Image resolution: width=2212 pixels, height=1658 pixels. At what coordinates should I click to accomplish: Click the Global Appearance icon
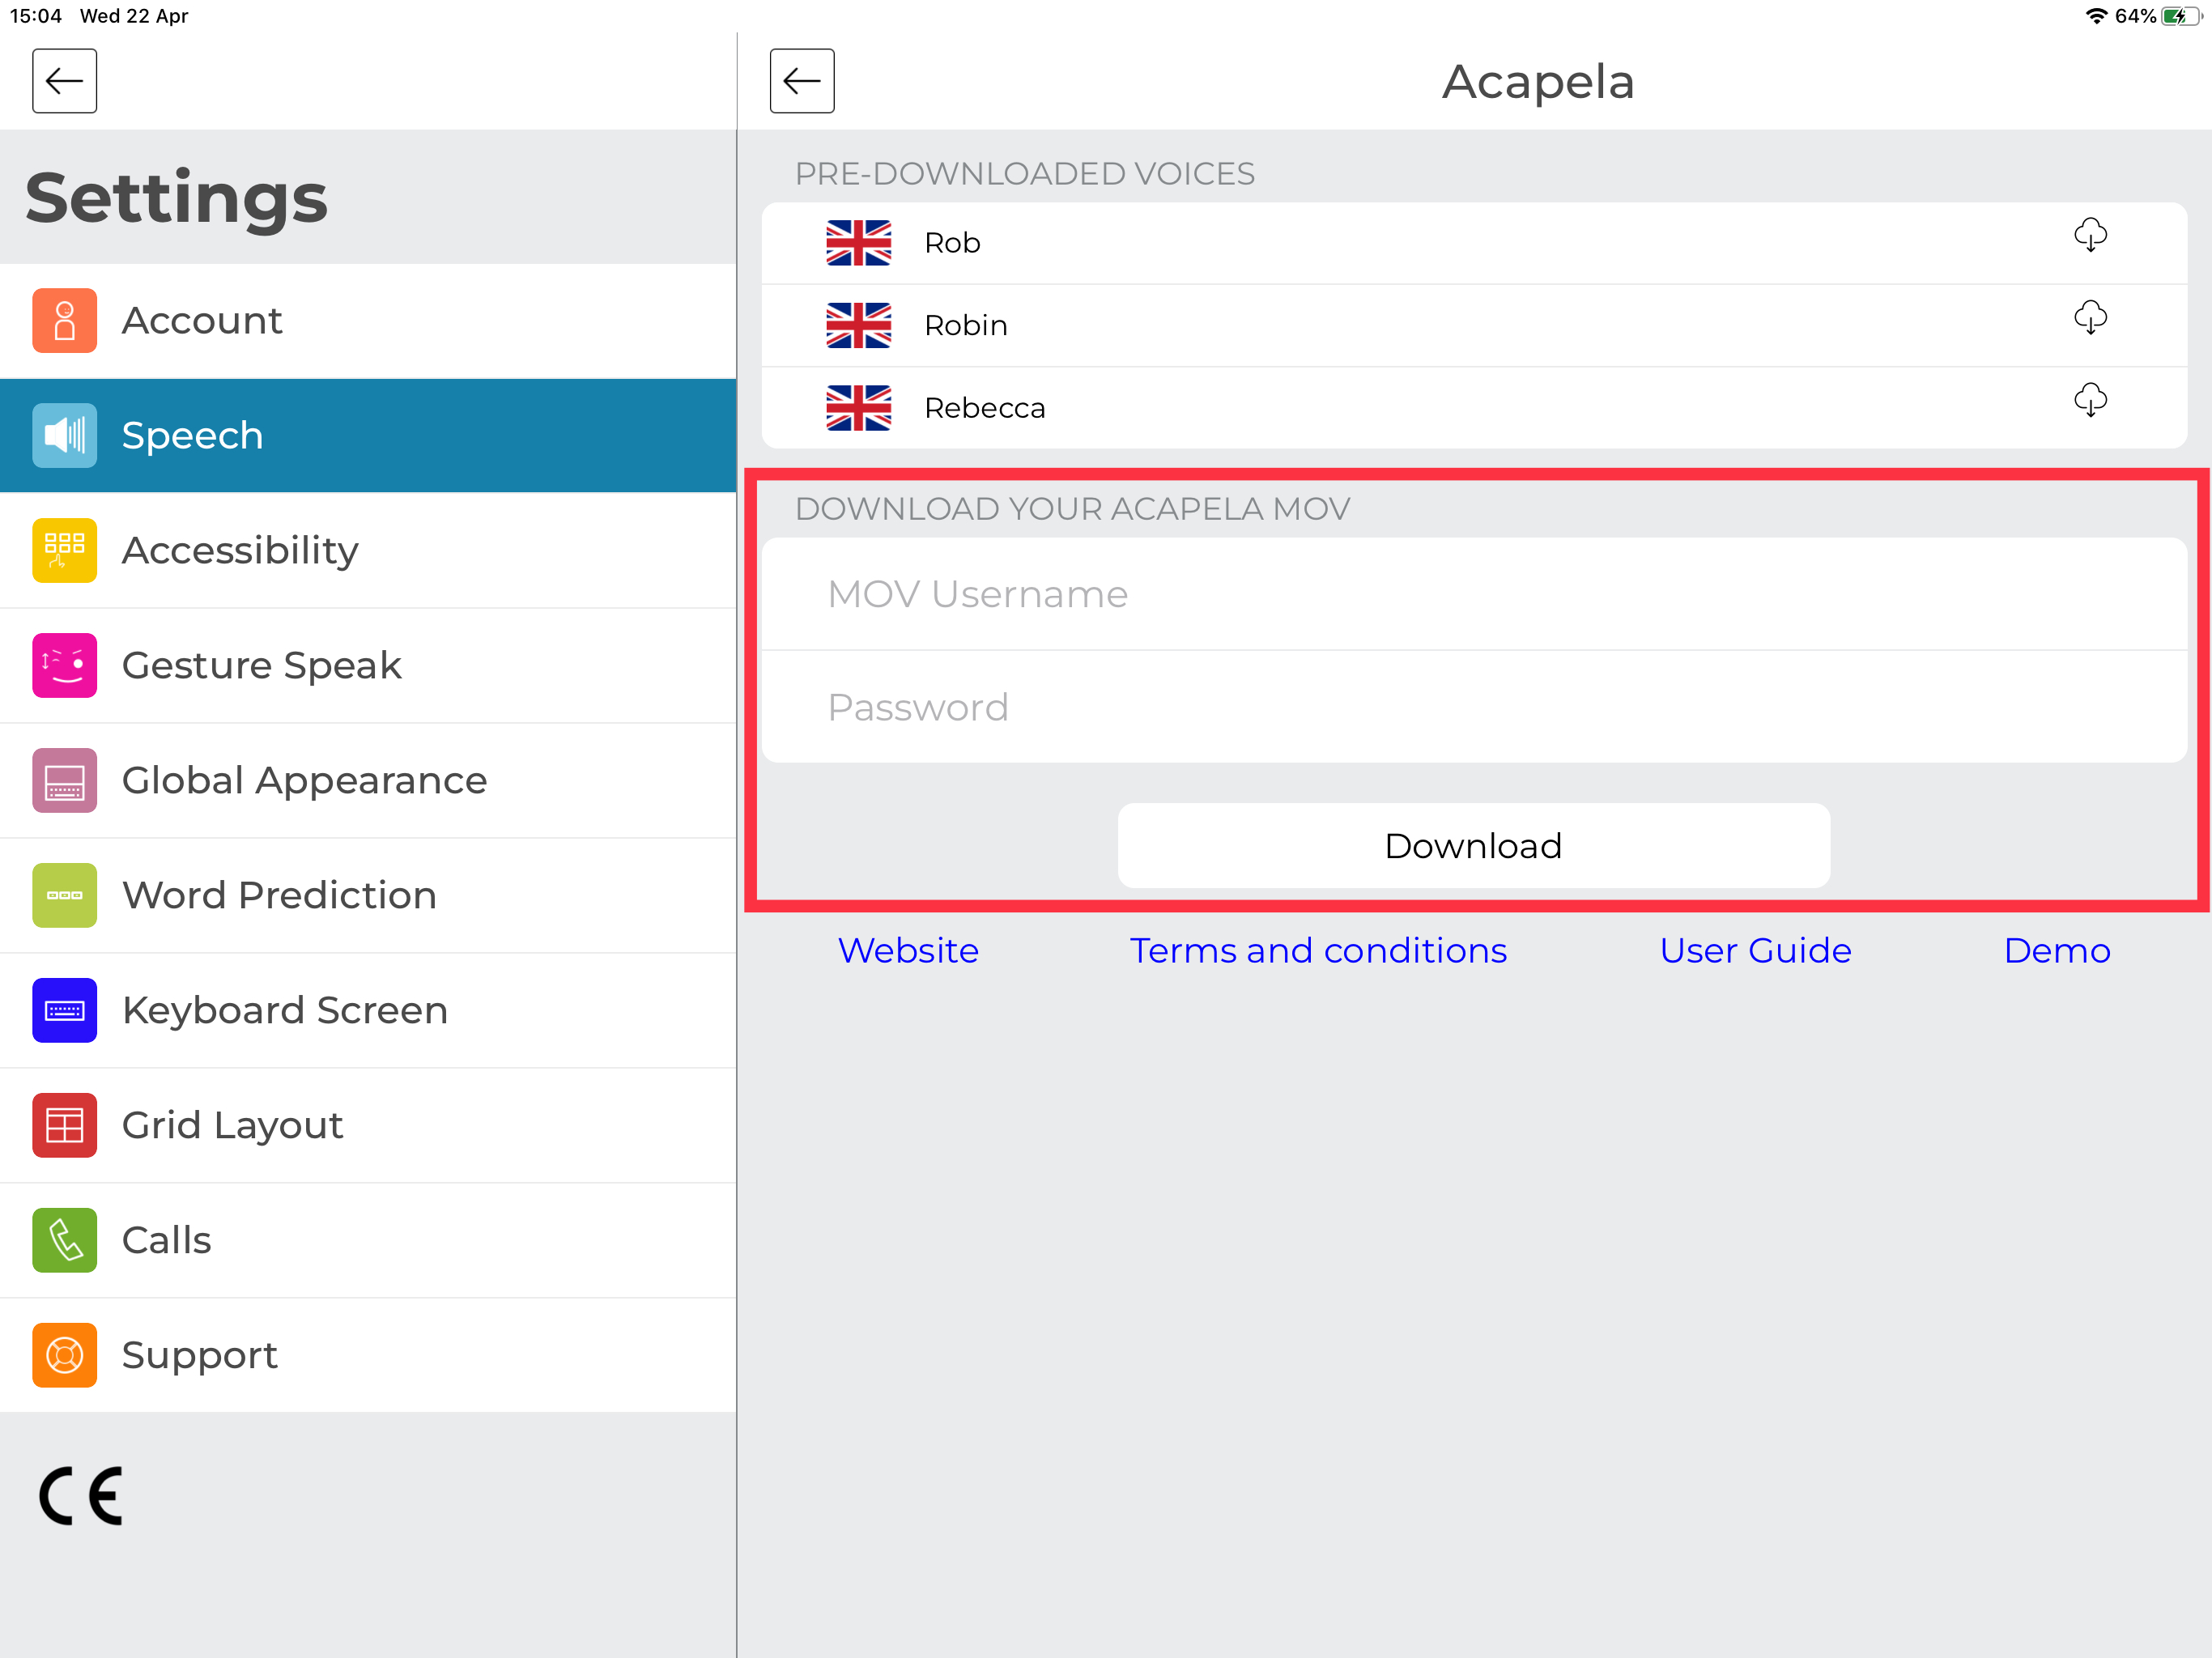64,781
